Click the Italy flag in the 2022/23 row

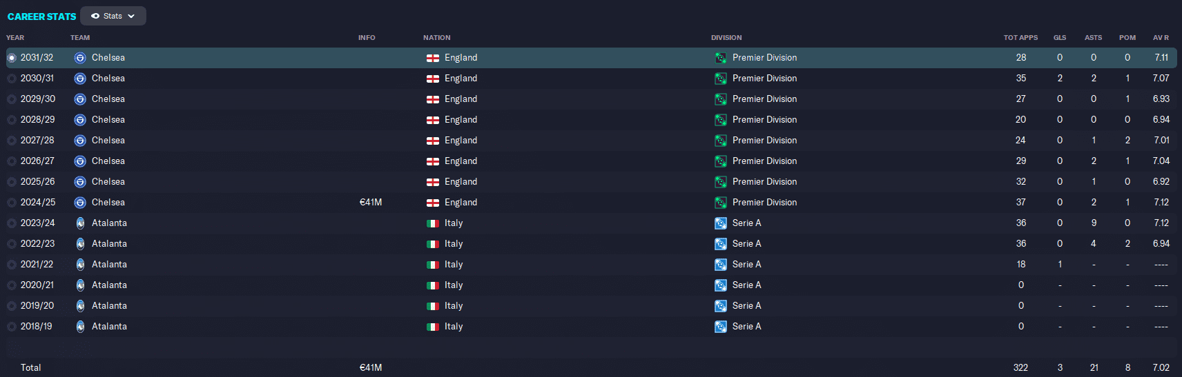[x=433, y=244]
